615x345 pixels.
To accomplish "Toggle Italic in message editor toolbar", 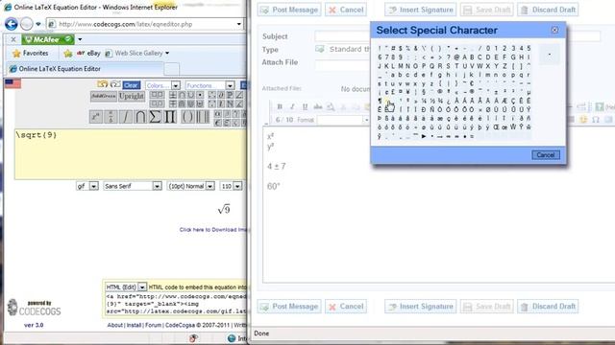I will (x=292, y=106).
